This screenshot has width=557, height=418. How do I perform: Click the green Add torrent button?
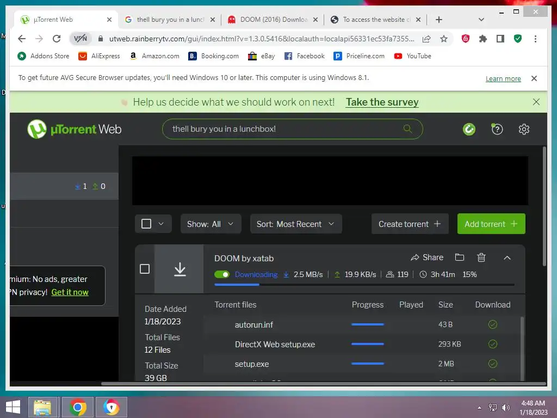click(491, 224)
